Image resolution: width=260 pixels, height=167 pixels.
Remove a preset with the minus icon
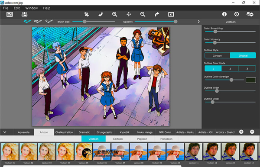tap(252, 132)
